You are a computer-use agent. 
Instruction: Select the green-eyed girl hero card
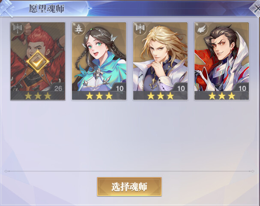coord(99,61)
